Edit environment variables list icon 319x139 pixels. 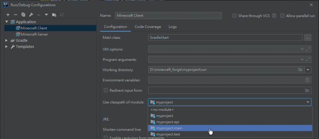307,80
